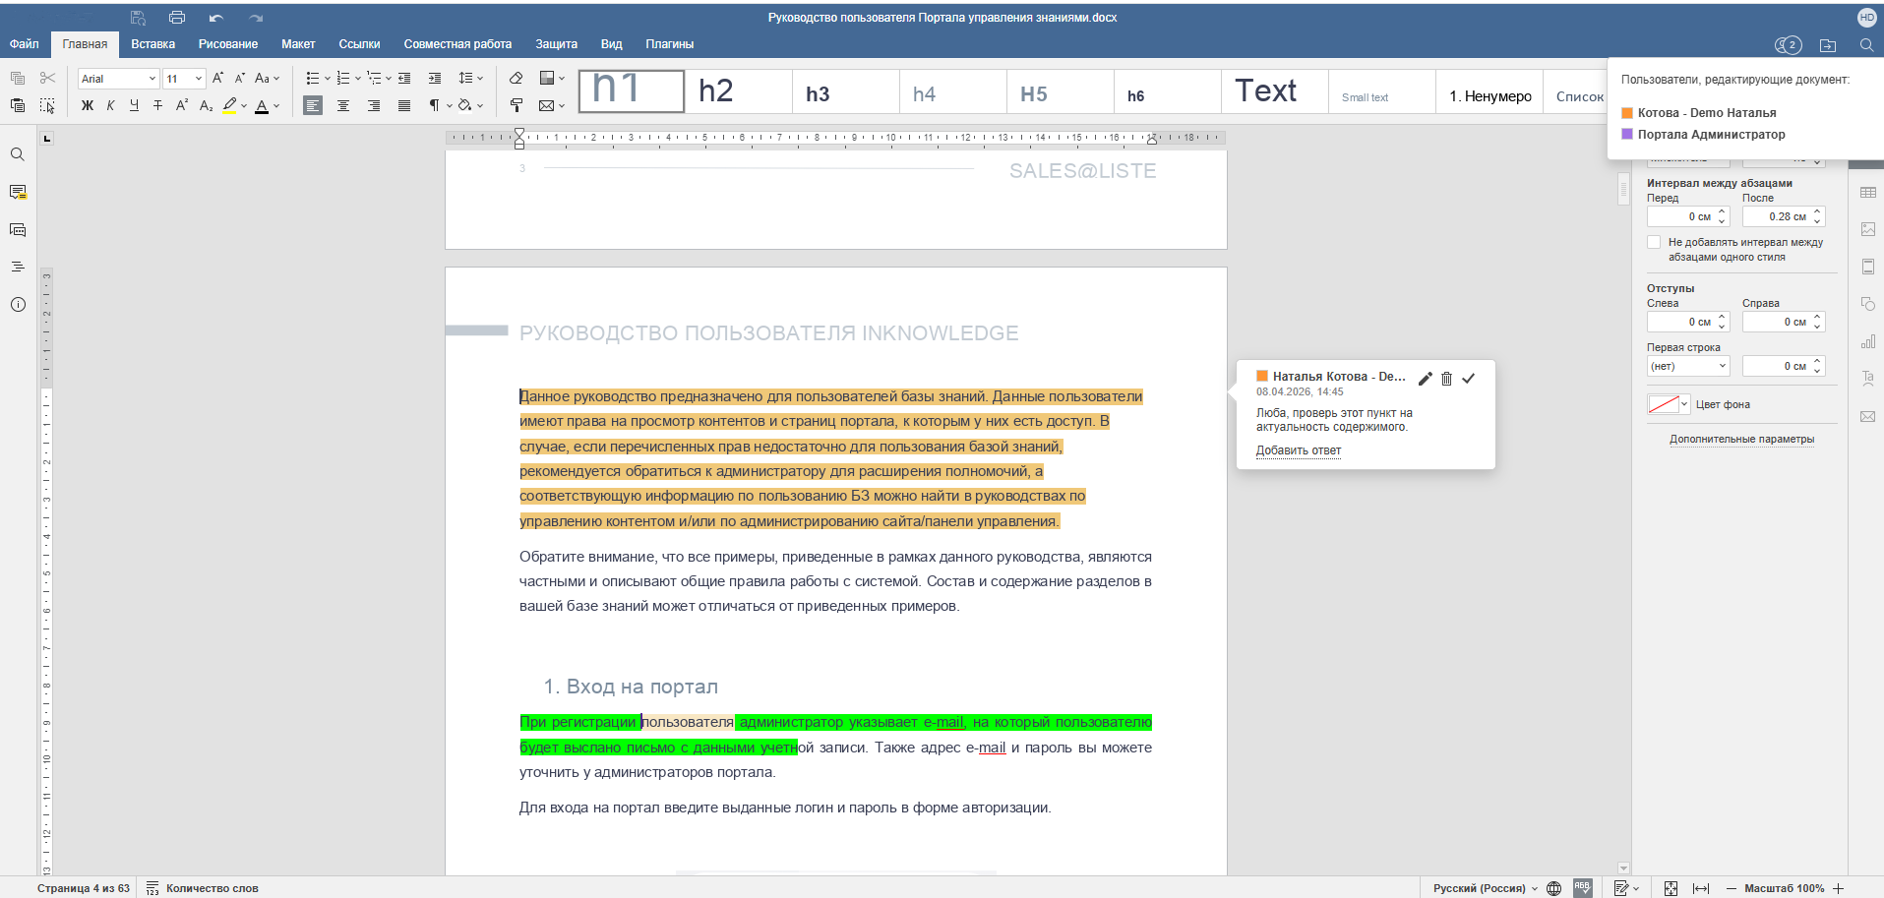Open 'Дополнительные параметры' link

point(1741,440)
